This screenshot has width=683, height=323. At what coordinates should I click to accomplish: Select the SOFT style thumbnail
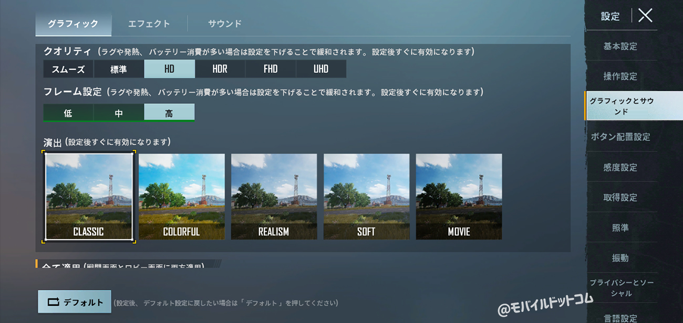tap(367, 197)
